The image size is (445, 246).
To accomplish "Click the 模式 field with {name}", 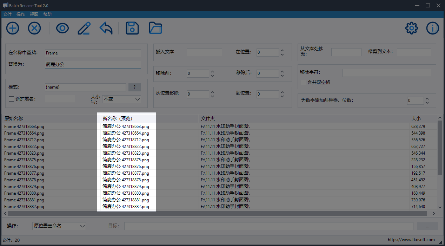I will click(85, 87).
